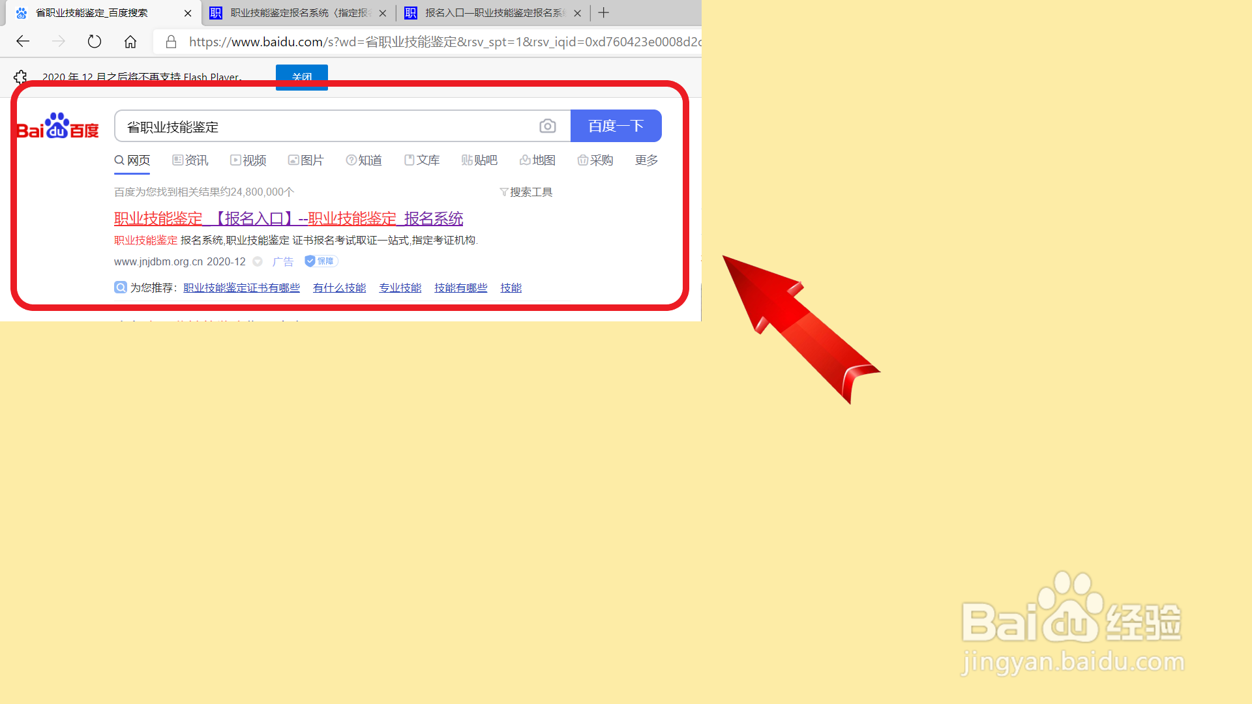This screenshot has height=704, width=1252.
Task: Open the 更多 more categories menu
Action: 646,160
